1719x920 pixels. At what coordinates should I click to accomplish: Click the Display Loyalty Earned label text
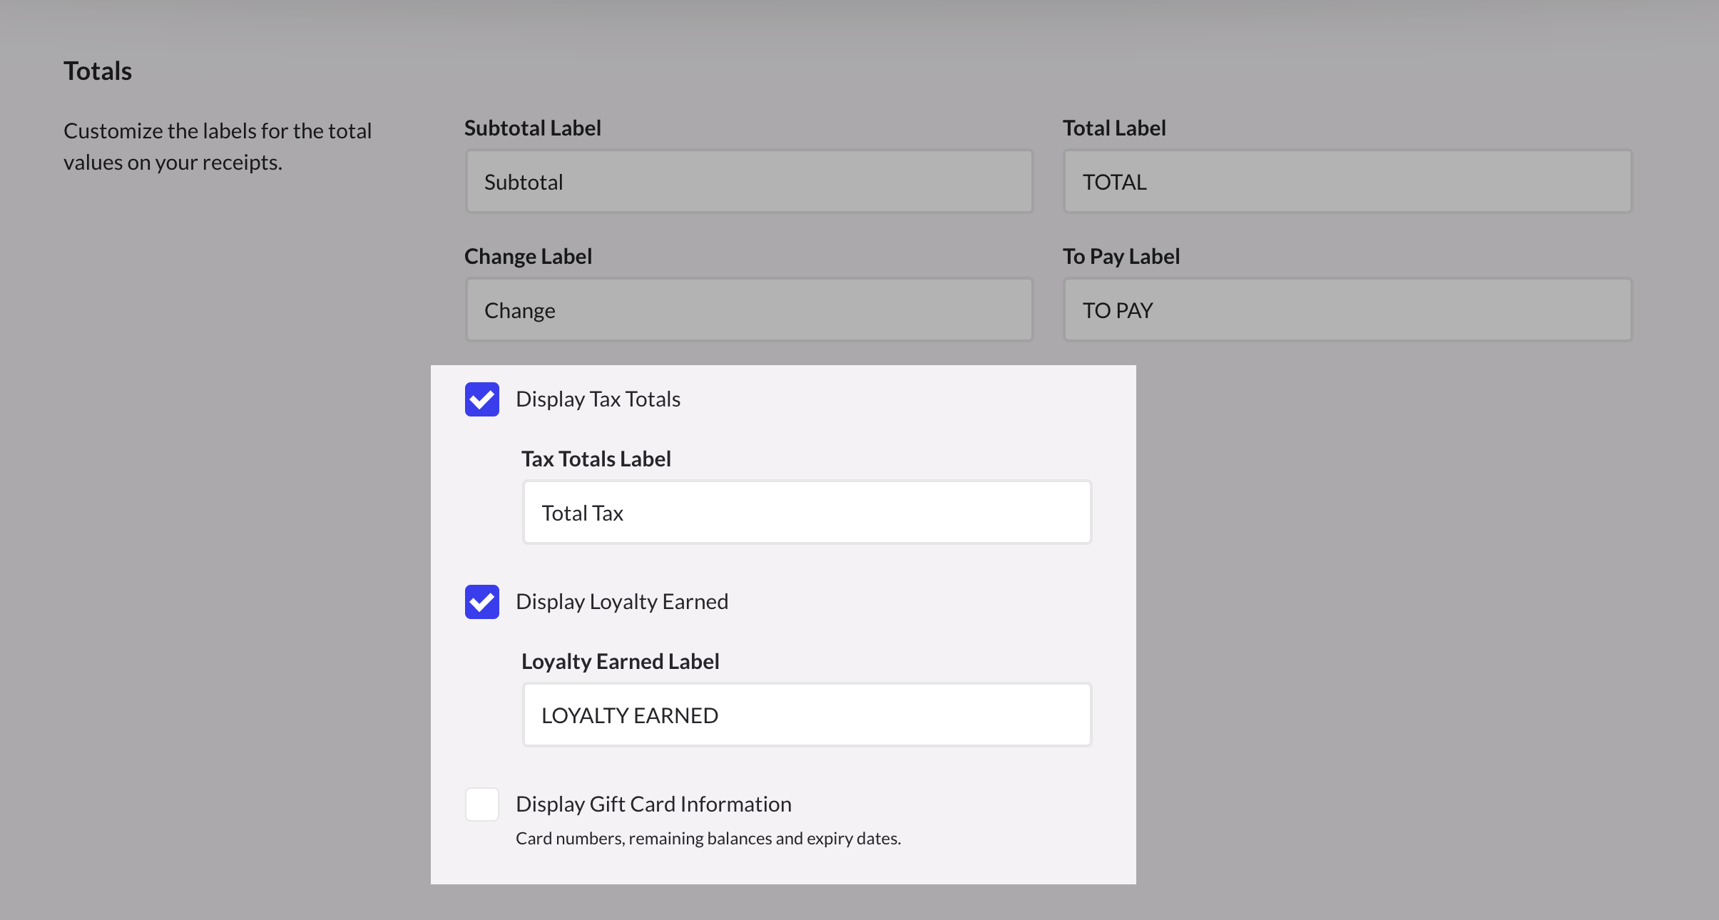[621, 601]
